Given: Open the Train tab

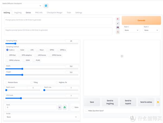Looking at the screenshot, I should pyautogui.click(x=69, y=13).
